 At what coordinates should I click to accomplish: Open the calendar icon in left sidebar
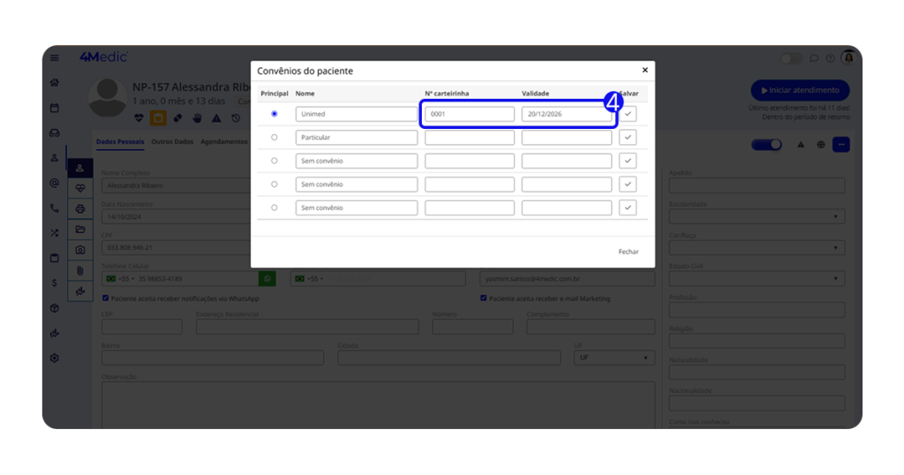(x=55, y=108)
